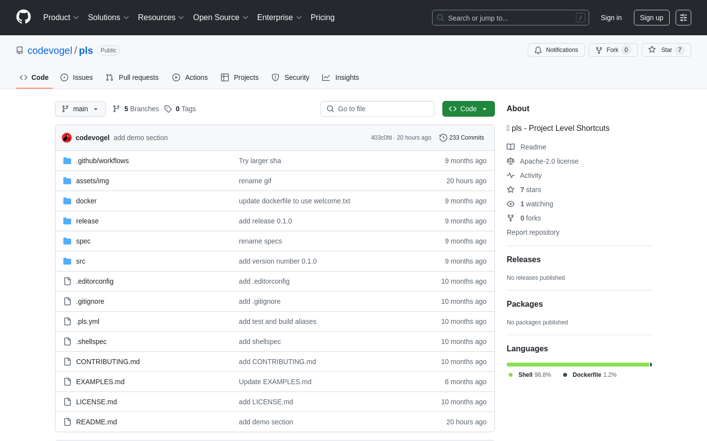Click the fork icon next to 0 forks
This screenshot has height=441, width=707.
[511, 218]
